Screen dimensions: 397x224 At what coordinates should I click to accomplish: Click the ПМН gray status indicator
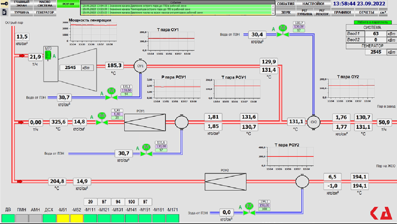point(21,218)
